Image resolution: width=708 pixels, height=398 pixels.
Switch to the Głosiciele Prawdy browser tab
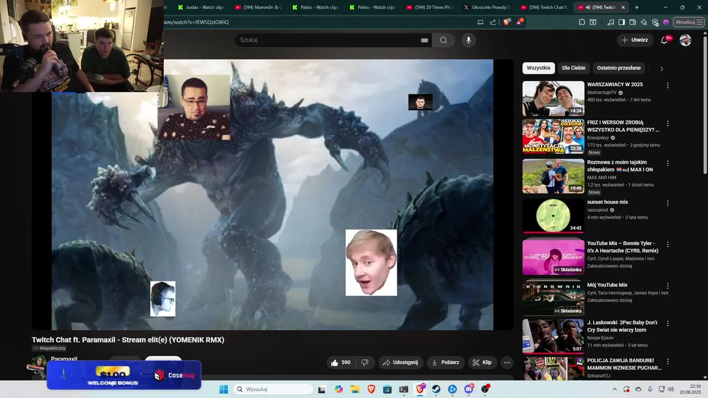(x=487, y=7)
